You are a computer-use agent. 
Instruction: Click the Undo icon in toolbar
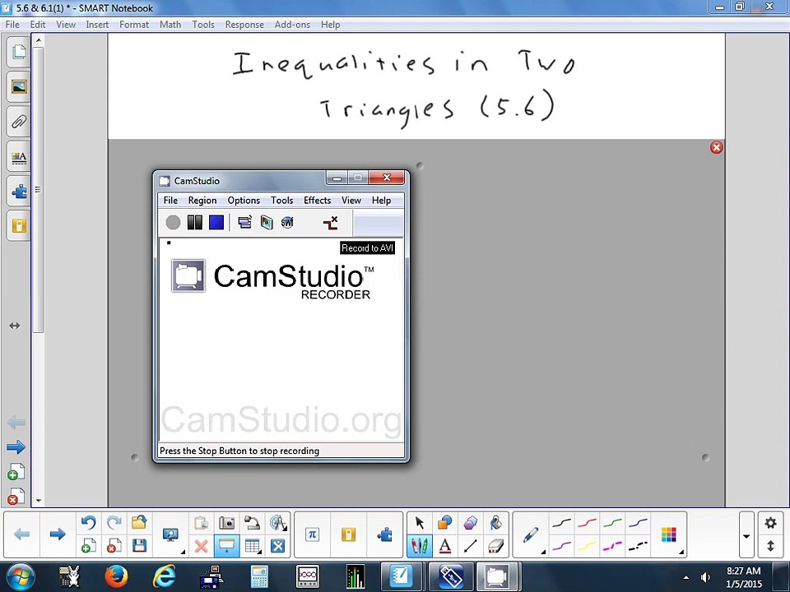click(89, 523)
